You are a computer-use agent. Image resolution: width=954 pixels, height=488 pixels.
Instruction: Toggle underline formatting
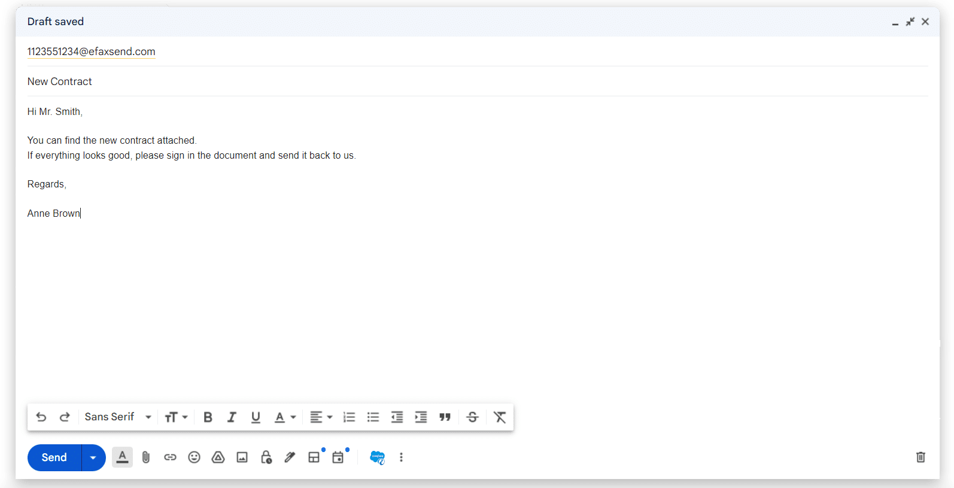(x=256, y=417)
